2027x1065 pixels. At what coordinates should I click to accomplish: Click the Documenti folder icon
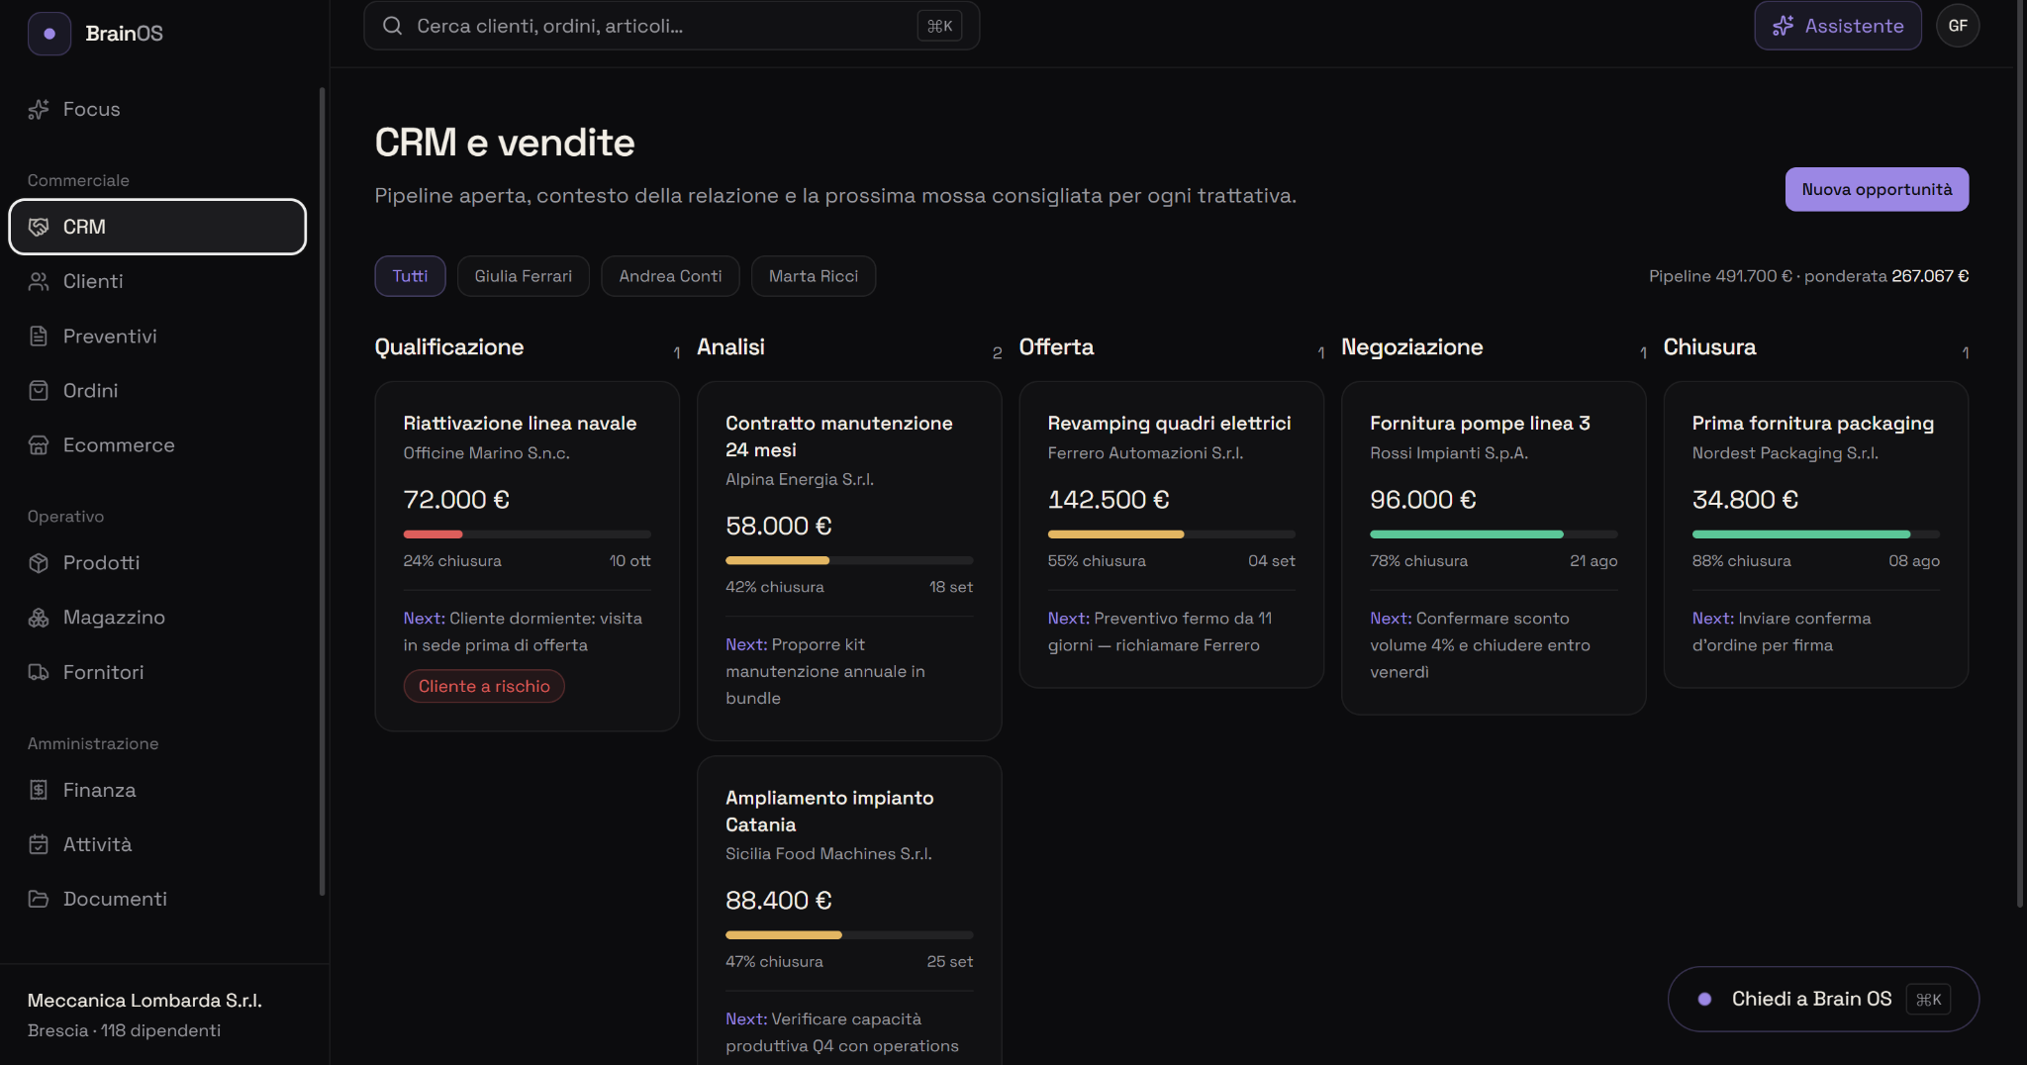point(39,899)
